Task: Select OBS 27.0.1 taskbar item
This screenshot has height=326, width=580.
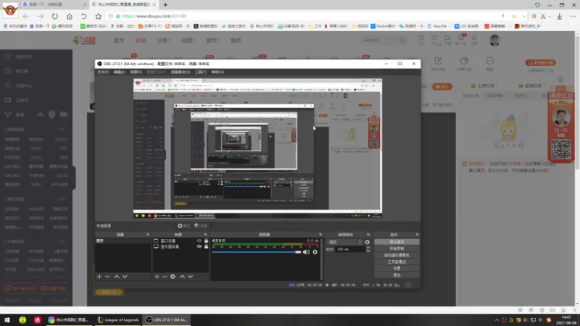Action: pos(167,320)
